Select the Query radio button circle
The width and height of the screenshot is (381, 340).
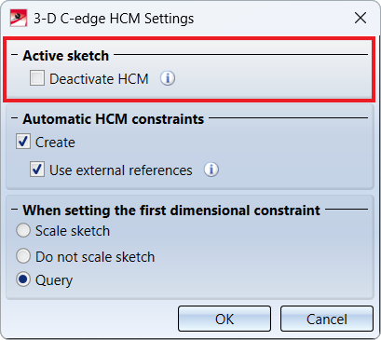click(x=23, y=279)
